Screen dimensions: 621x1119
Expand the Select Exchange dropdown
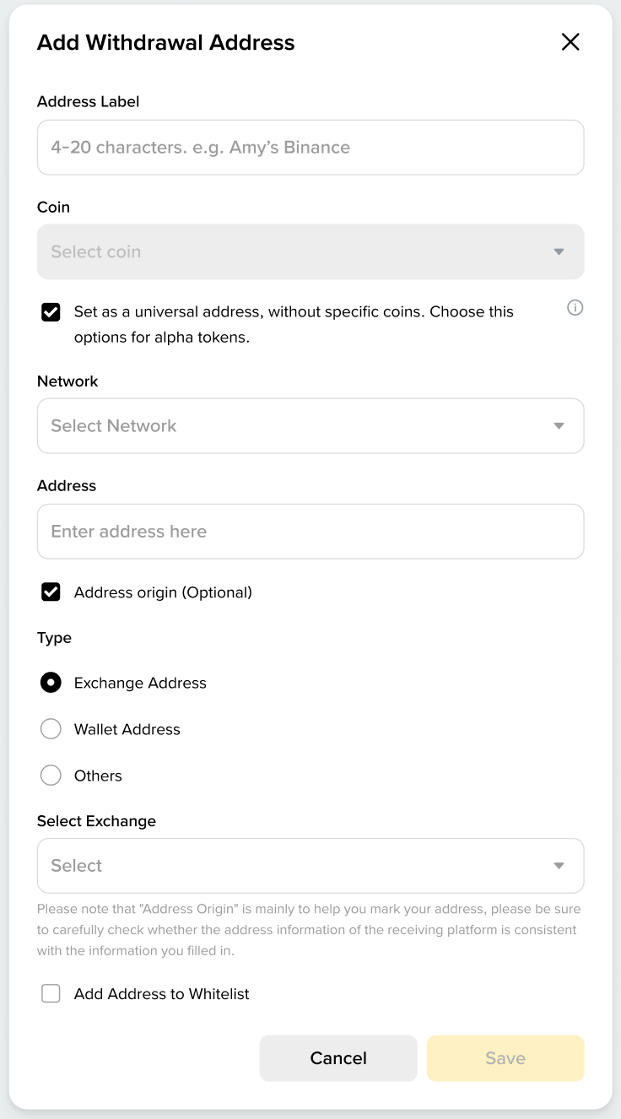point(310,866)
